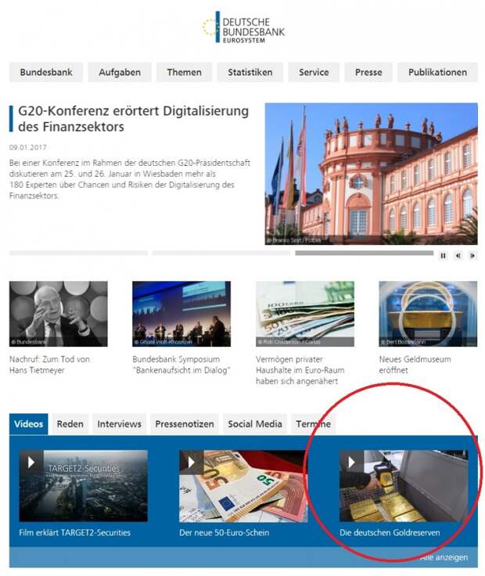Go to next slideshow item

tap(472, 256)
